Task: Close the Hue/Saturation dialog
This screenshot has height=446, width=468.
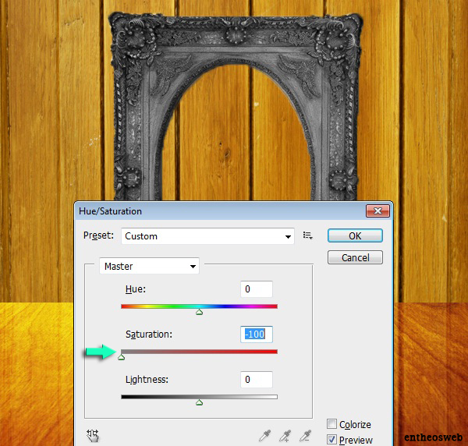Action: coord(378,211)
